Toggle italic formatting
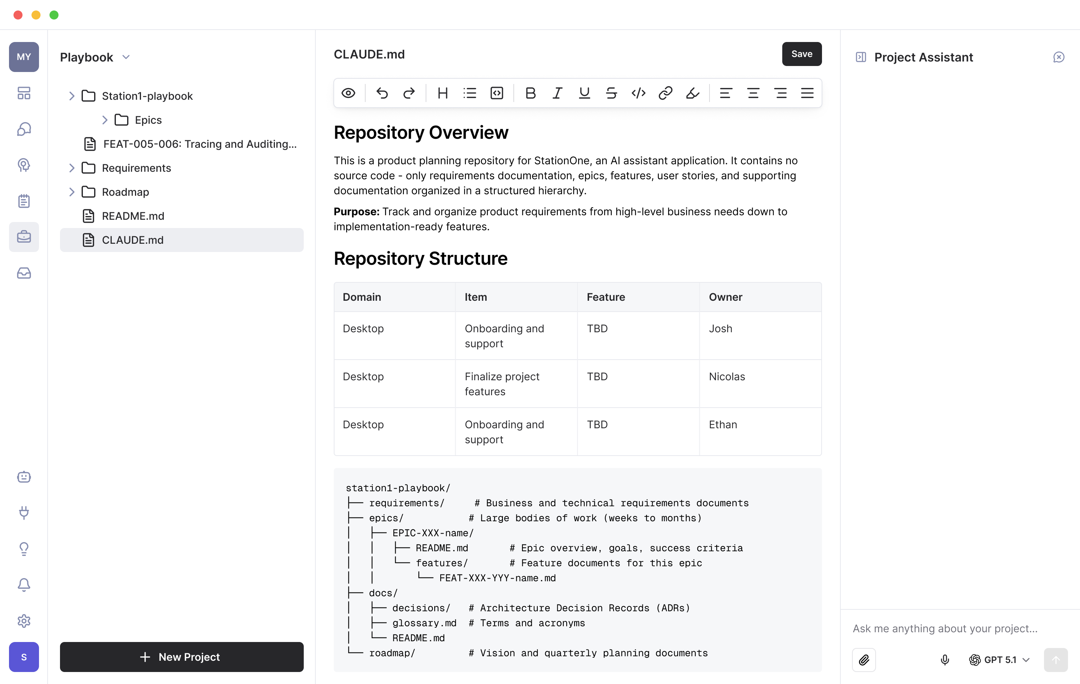The width and height of the screenshot is (1080, 684). click(557, 93)
